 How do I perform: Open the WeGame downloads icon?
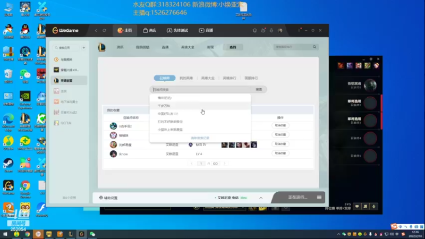tap(271, 30)
